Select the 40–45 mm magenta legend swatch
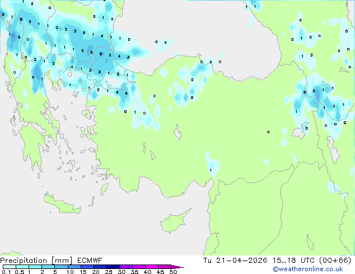 pos(152,267)
